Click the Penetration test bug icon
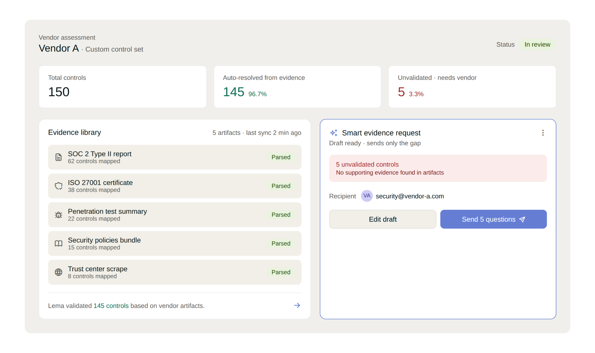The height and width of the screenshot is (353, 595). coord(58,215)
